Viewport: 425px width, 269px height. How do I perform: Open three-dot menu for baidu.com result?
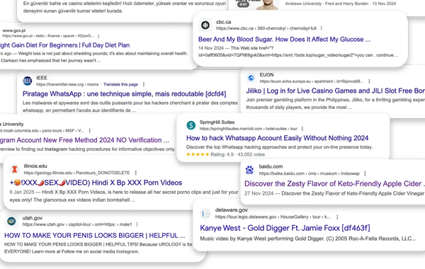click(x=365, y=173)
